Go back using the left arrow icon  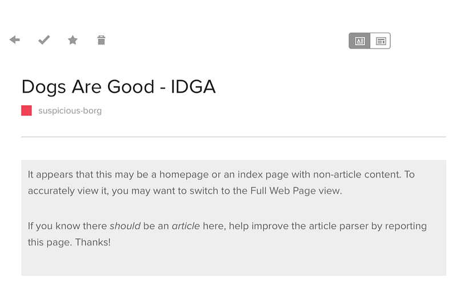point(15,39)
